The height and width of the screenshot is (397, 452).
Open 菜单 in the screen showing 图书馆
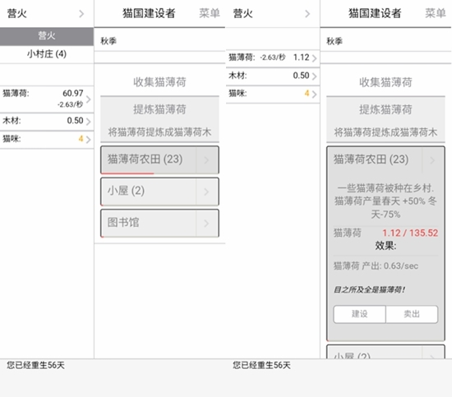tap(210, 13)
